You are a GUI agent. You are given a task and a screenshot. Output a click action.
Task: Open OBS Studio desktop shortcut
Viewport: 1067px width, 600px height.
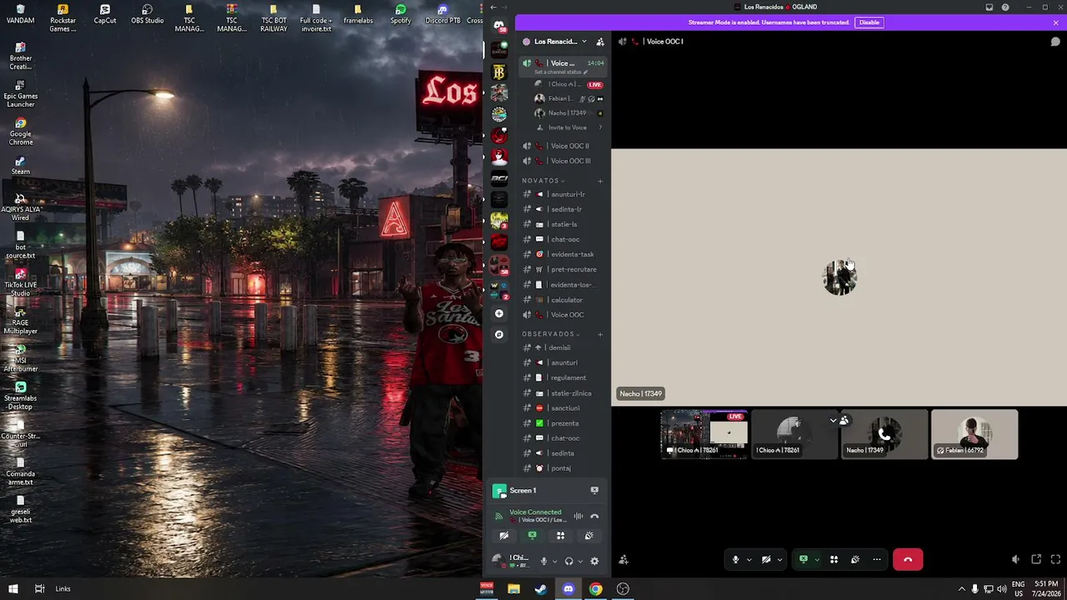click(148, 14)
